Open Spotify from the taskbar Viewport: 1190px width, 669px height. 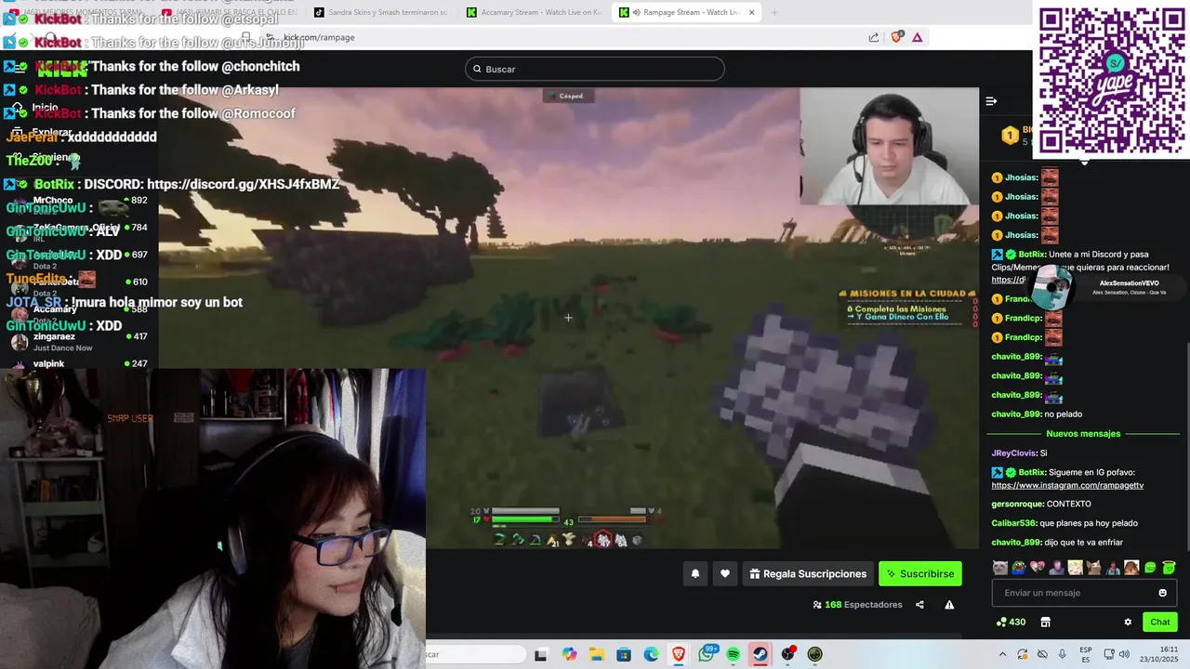pos(734,654)
